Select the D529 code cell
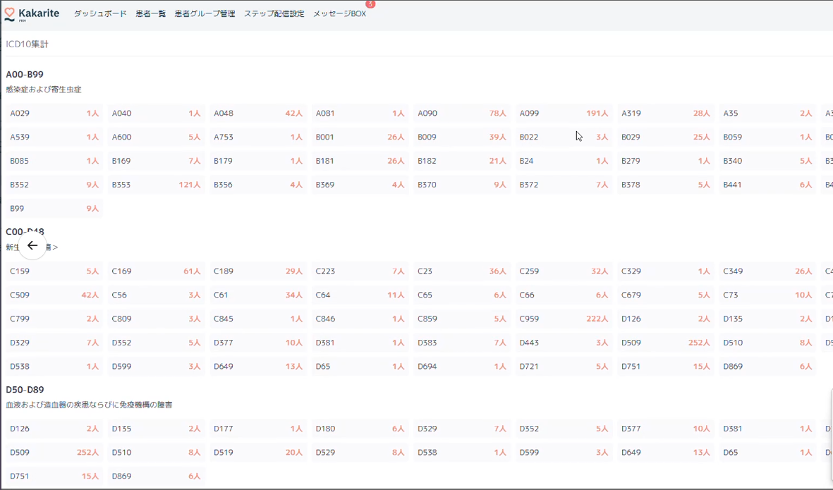This screenshot has height=490, width=833. (x=360, y=453)
